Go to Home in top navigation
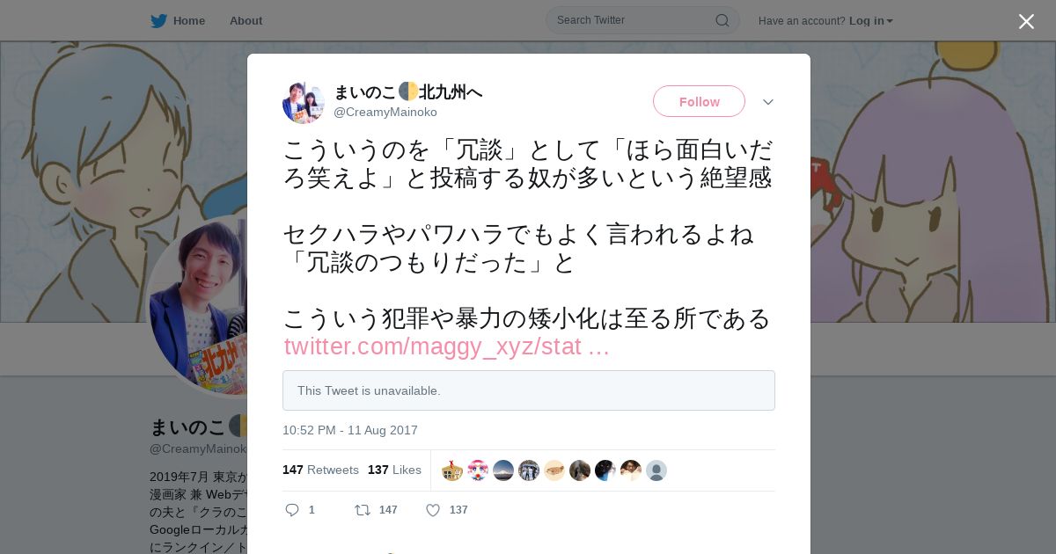 [x=189, y=21]
